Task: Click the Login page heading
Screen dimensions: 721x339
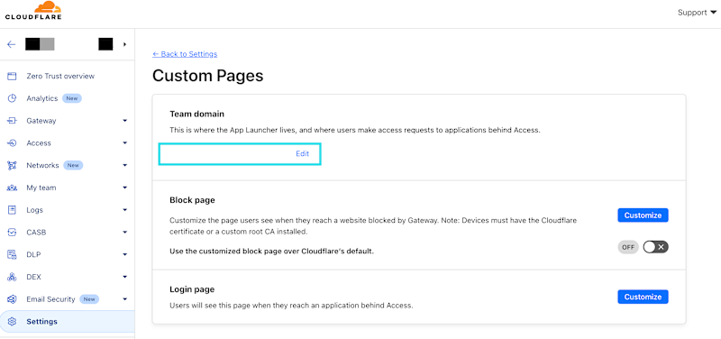Action: pyautogui.click(x=192, y=289)
